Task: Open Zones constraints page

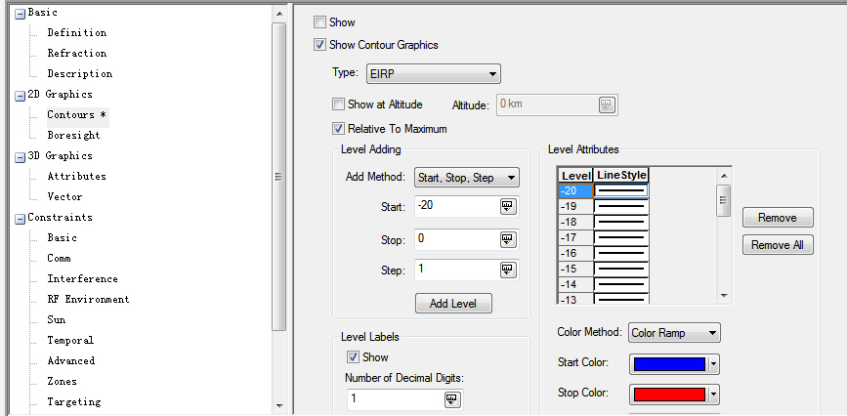Action: point(63,382)
